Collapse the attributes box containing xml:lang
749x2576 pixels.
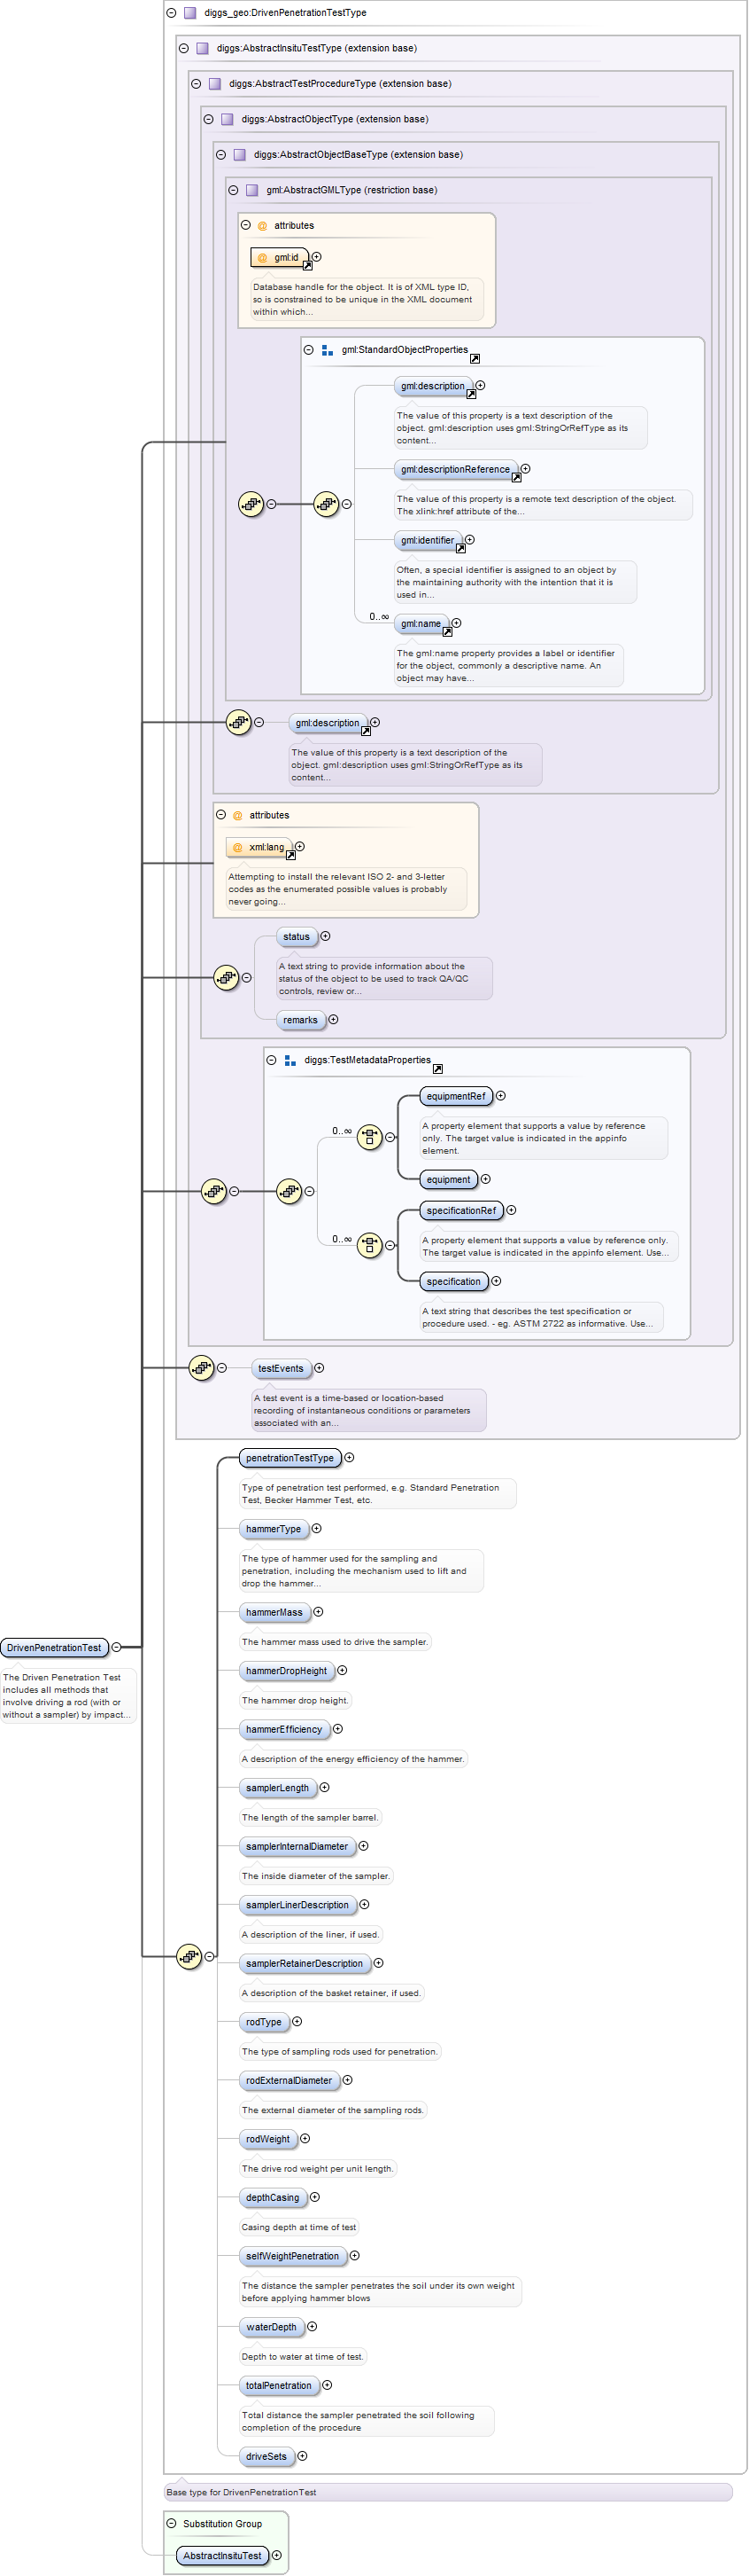pyautogui.click(x=220, y=815)
